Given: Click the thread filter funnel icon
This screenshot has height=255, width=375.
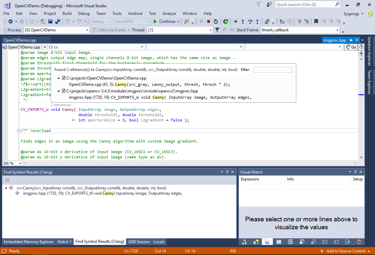Looking at the screenshot, I should coord(217,30).
